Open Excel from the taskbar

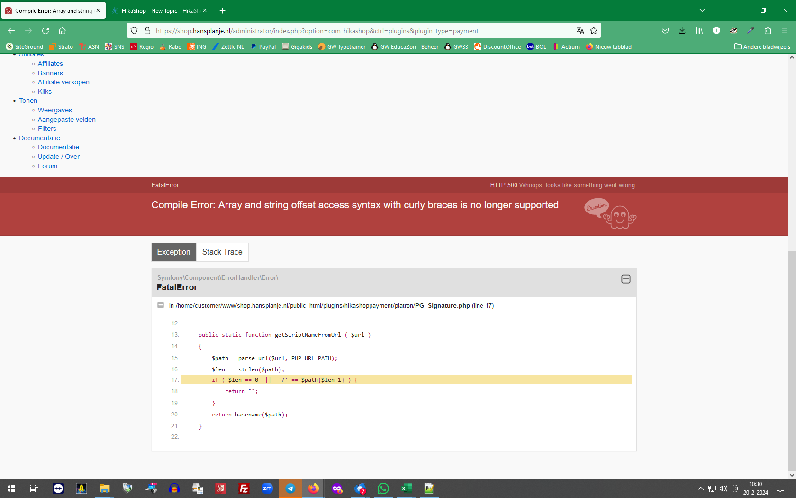point(407,489)
